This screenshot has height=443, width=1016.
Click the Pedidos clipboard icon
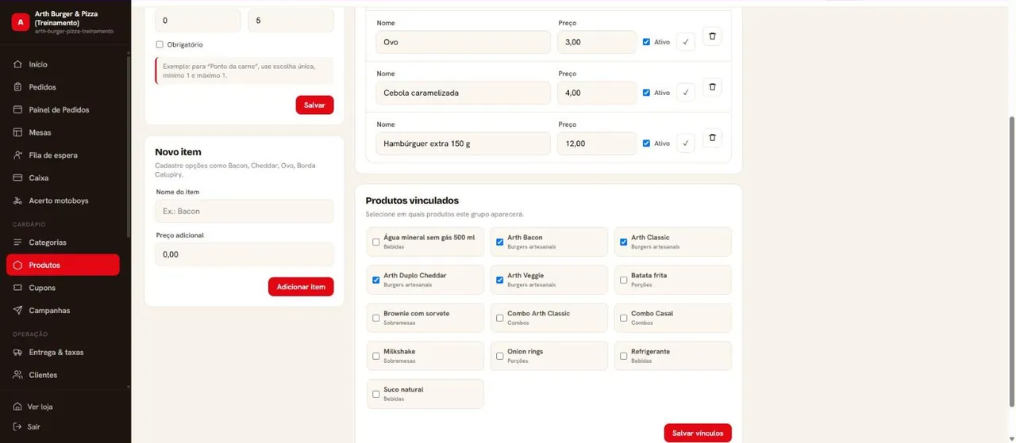click(17, 87)
